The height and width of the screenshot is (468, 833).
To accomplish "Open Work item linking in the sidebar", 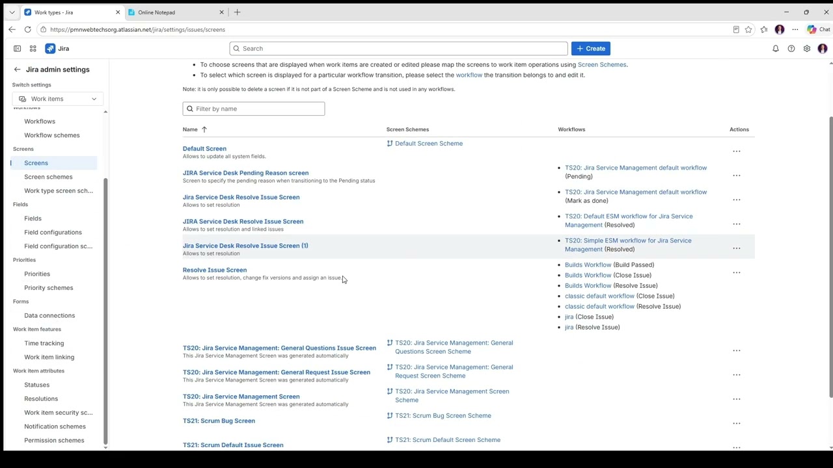I will click(49, 357).
